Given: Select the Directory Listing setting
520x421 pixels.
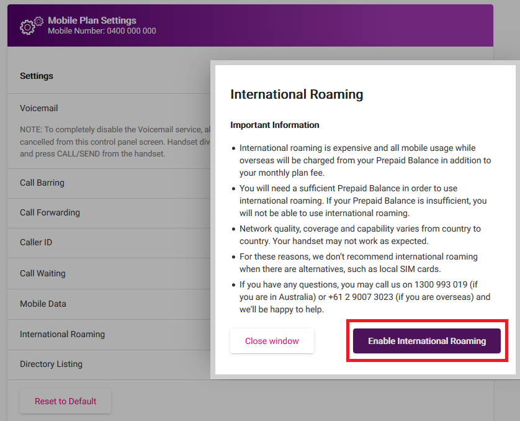Looking at the screenshot, I should pyautogui.click(x=52, y=364).
